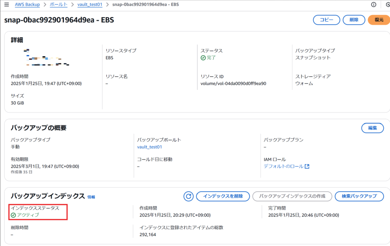Click the EBS resource type value
390x246 pixels.
(x=110, y=58)
